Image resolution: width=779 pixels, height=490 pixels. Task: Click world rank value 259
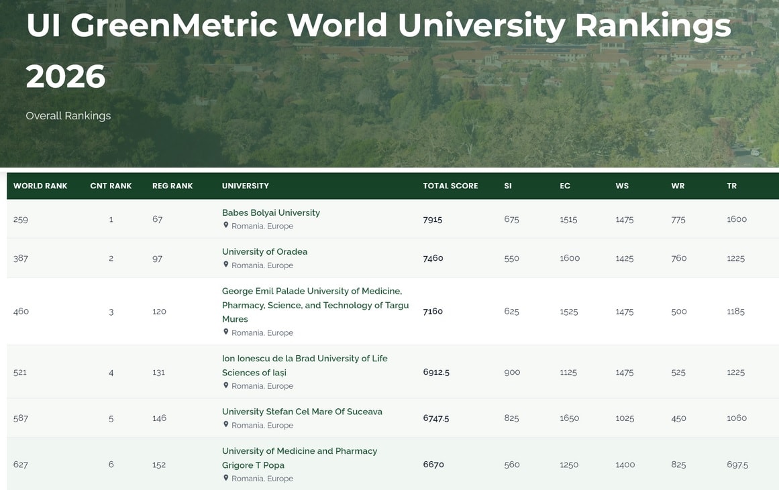pyautogui.click(x=20, y=219)
